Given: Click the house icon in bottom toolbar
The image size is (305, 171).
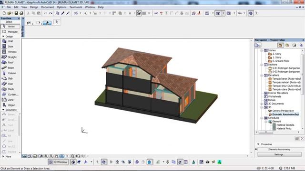Looking at the screenshot, I should [x=117, y=162].
